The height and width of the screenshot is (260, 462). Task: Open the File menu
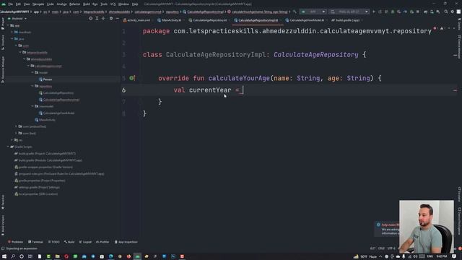(11, 4)
